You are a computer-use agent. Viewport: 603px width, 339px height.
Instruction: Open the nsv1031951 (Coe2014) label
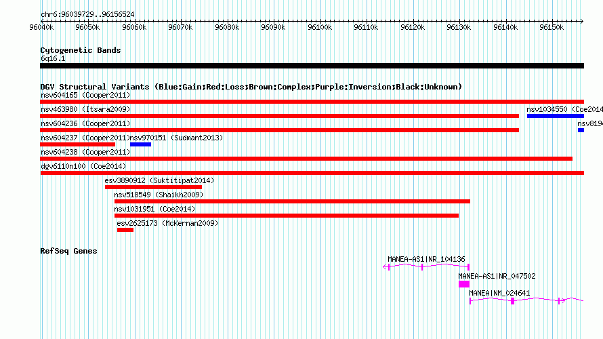coord(154,209)
